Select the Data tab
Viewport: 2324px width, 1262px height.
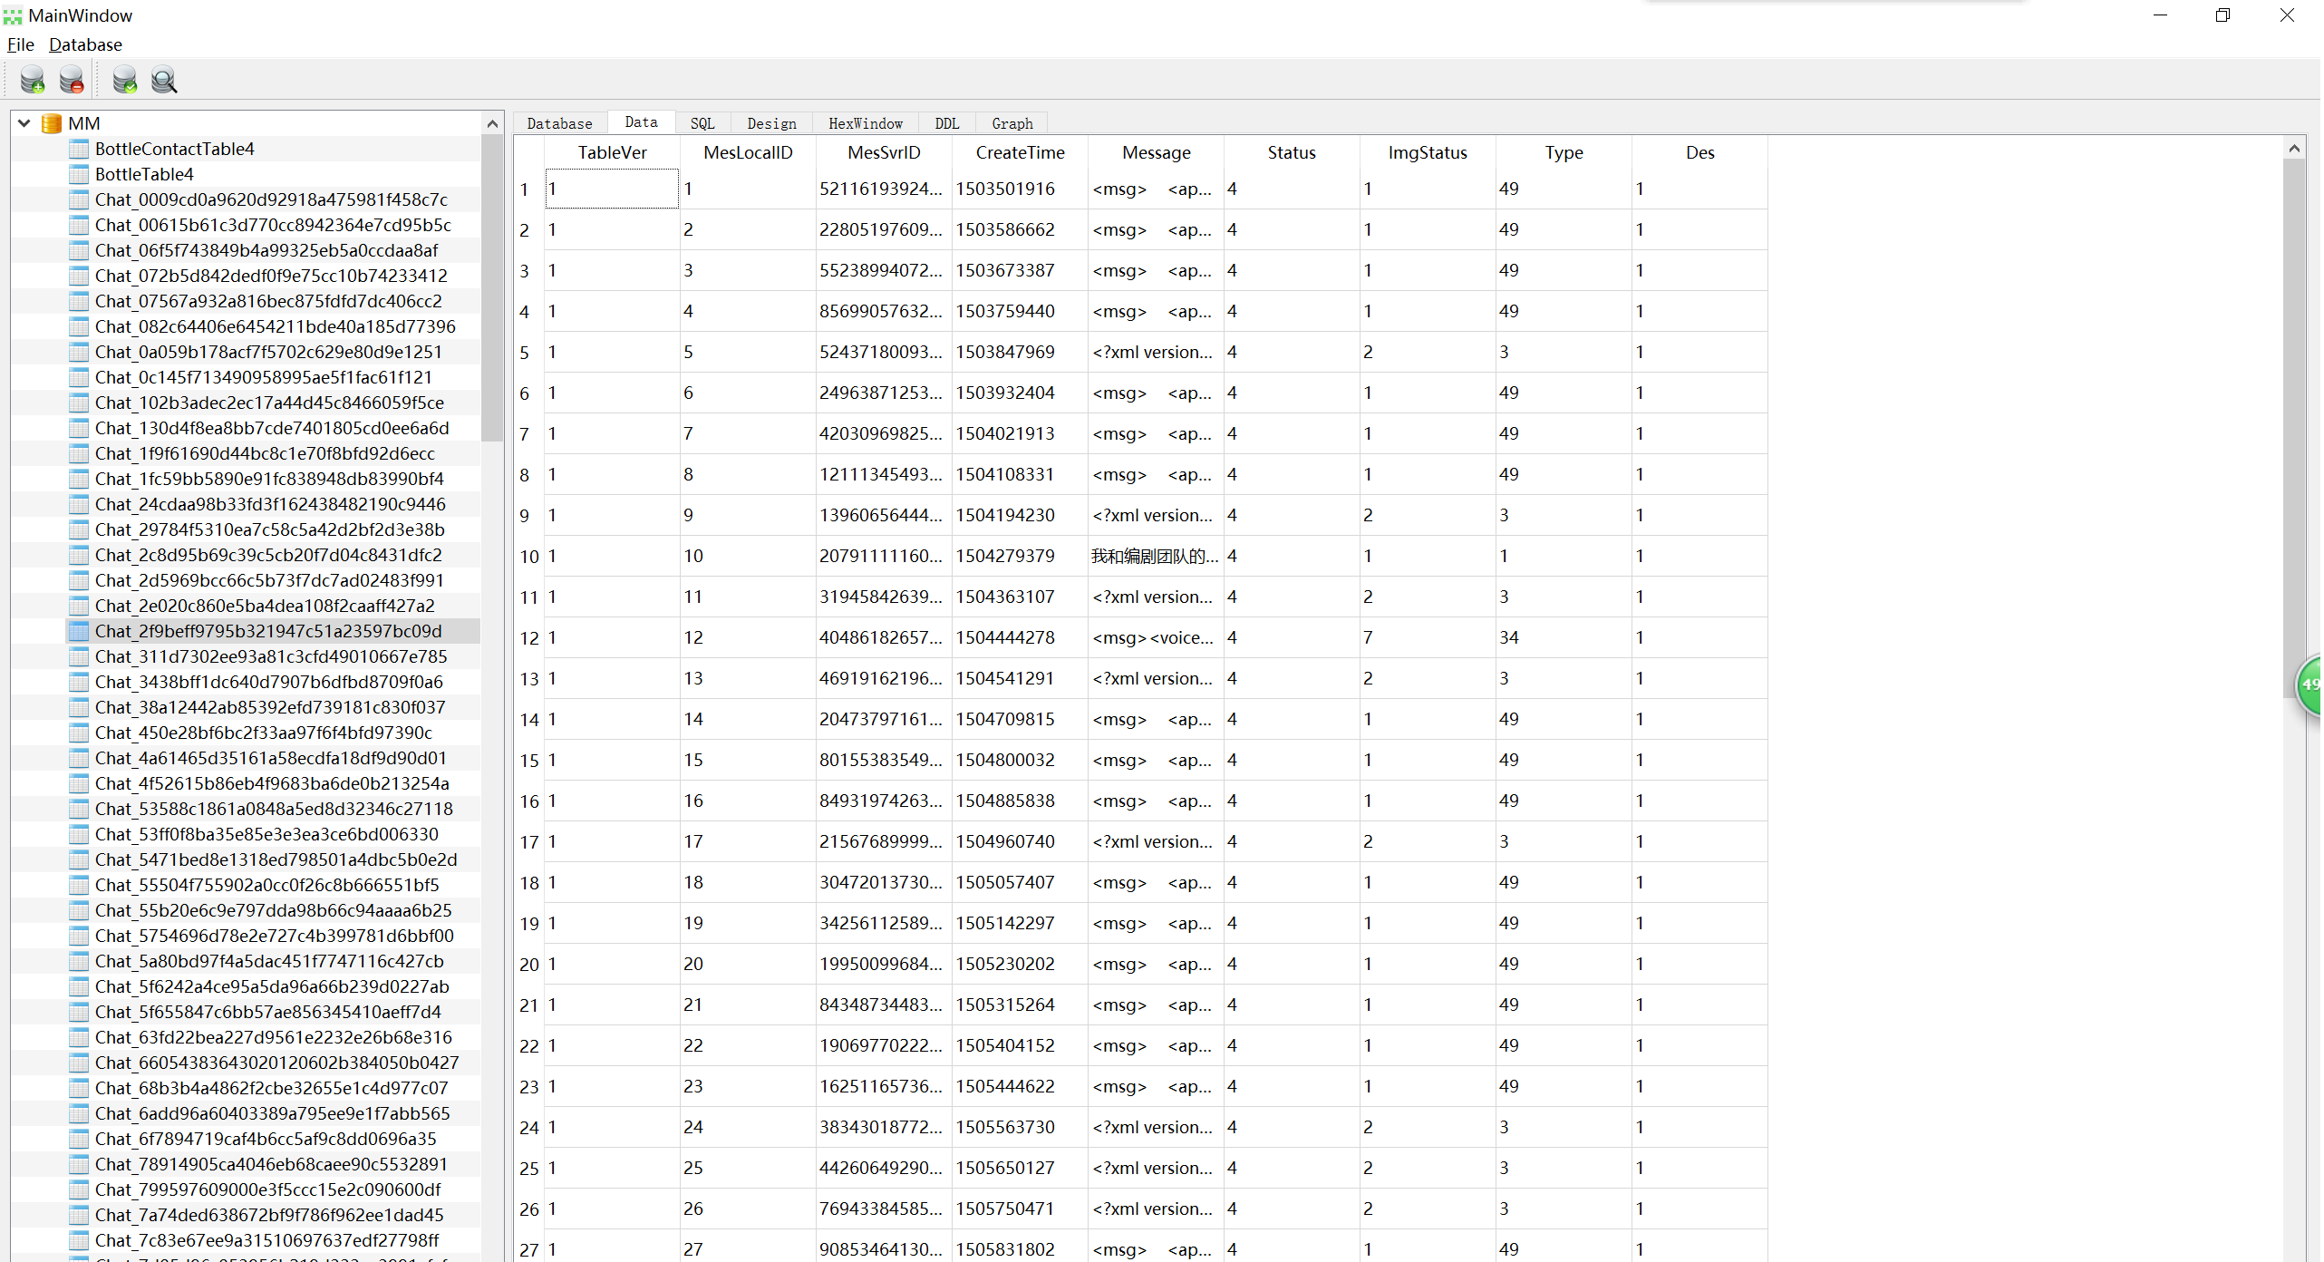click(x=641, y=121)
